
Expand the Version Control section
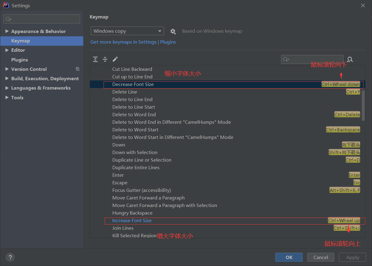pyautogui.click(x=7, y=69)
